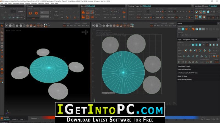Image resolution: width=220 pixels, height=123 pixels.
Task: Click the Optimize O icon in Unwrap panel
Action: click(36, 13)
